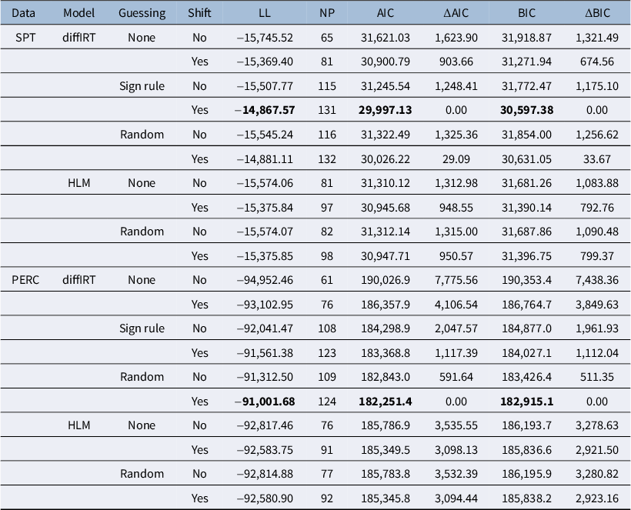Click bold AIC value 29,997.13
This screenshot has width=631, height=510.
click(385, 110)
